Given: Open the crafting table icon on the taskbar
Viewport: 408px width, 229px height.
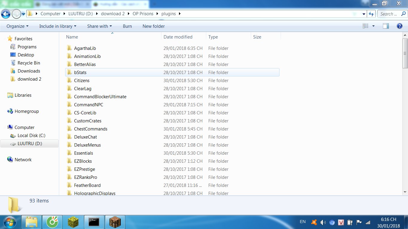Looking at the screenshot, I should tap(115, 222).
